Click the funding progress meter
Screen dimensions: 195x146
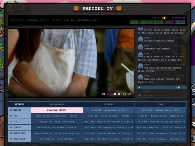(x=165, y=18)
